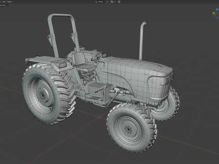Toggle the snap magnet button
This screenshot has height=164, width=219.
(112, 2)
